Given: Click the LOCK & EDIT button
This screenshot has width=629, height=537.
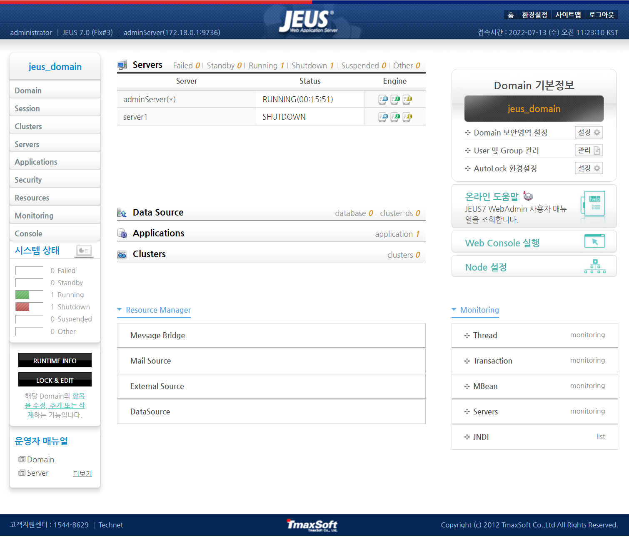Looking at the screenshot, I should [x=55, y=380].
